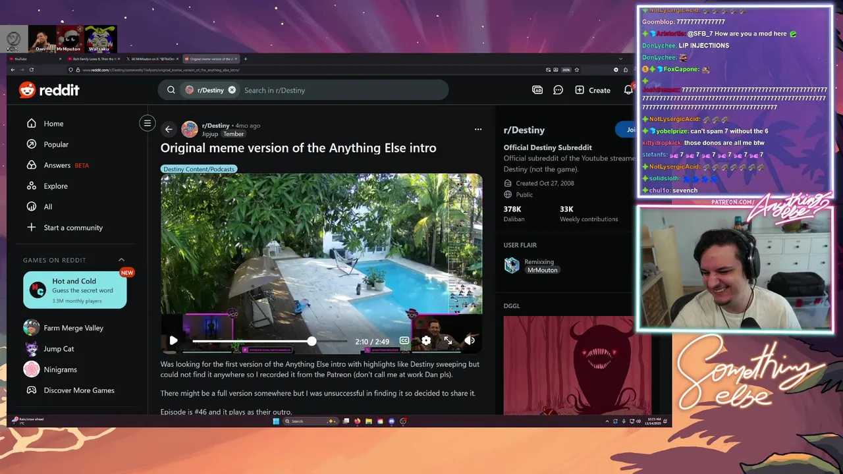Open File Explorer from the taskbar
This screenshot has height=474, width=843.
click(369, 421)
